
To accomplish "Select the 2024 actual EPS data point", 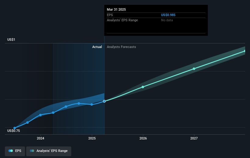I will pos(40,115).
